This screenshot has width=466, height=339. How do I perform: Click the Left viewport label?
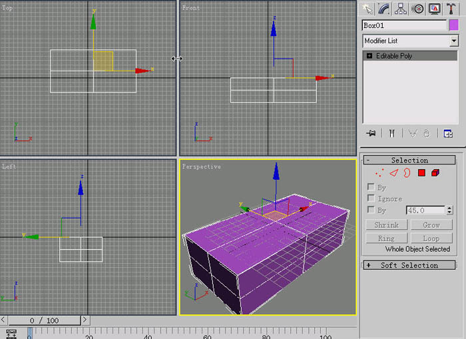[x=9, y=167]
